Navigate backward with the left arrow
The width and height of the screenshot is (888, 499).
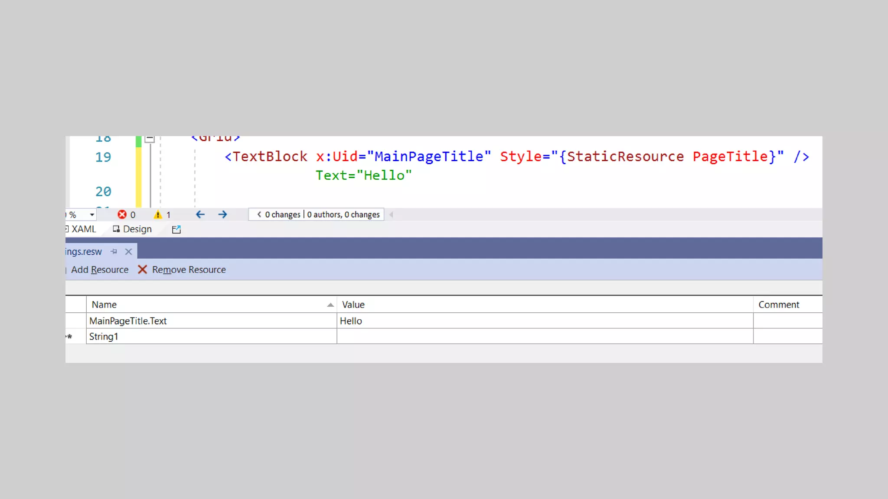200,214
